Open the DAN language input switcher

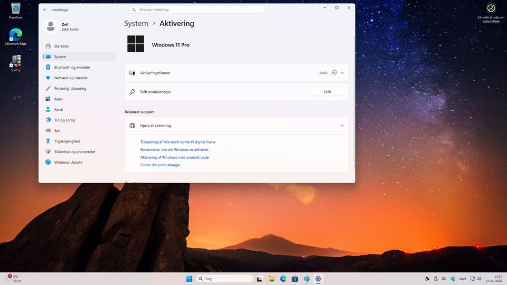coord(463,279)
